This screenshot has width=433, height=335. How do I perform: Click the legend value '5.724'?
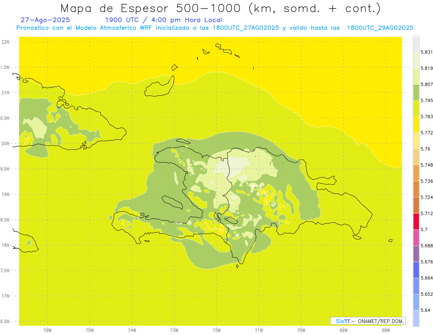[x=427, y=197]
